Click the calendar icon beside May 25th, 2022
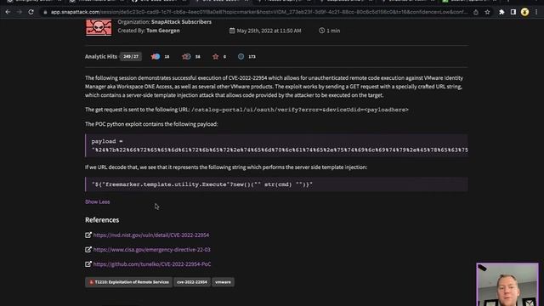Image resolution: width=544 pixels, height=306 pixels. tap(232, 31)
